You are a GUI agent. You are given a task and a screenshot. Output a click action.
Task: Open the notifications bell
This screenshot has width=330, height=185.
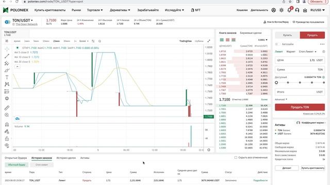[289, 10]
